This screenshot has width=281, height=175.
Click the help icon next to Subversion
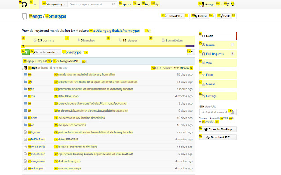coord(217,122)
